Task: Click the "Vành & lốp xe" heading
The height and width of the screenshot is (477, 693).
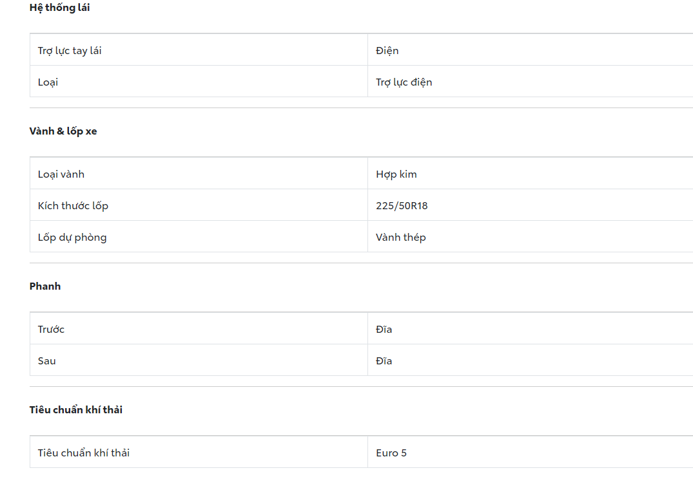Action: [63, 131]
